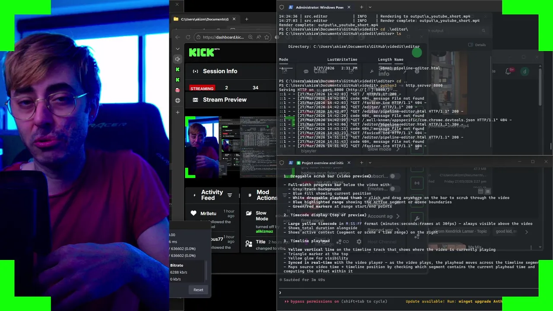Open the browser zoom magnifier icon
This screenshot has height=311, width=553.
tap(250, 37)
